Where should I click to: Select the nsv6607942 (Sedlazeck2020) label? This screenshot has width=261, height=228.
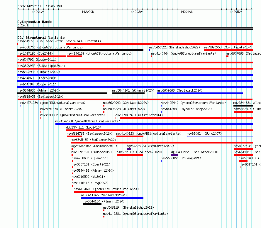pos(126,103)
